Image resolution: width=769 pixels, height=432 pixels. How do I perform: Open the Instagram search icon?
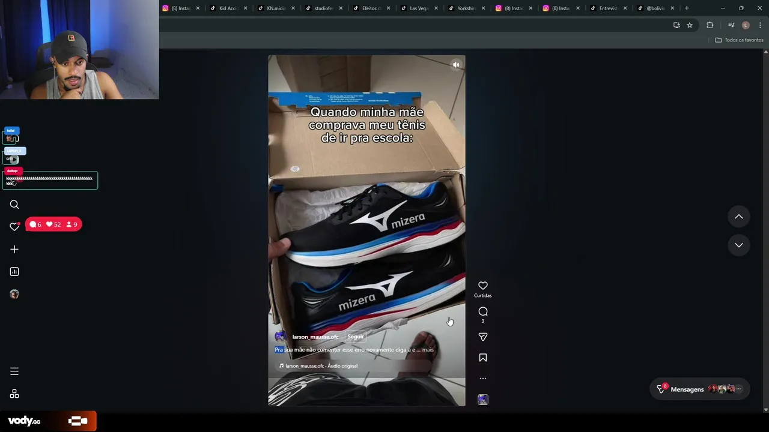(14, 205)
